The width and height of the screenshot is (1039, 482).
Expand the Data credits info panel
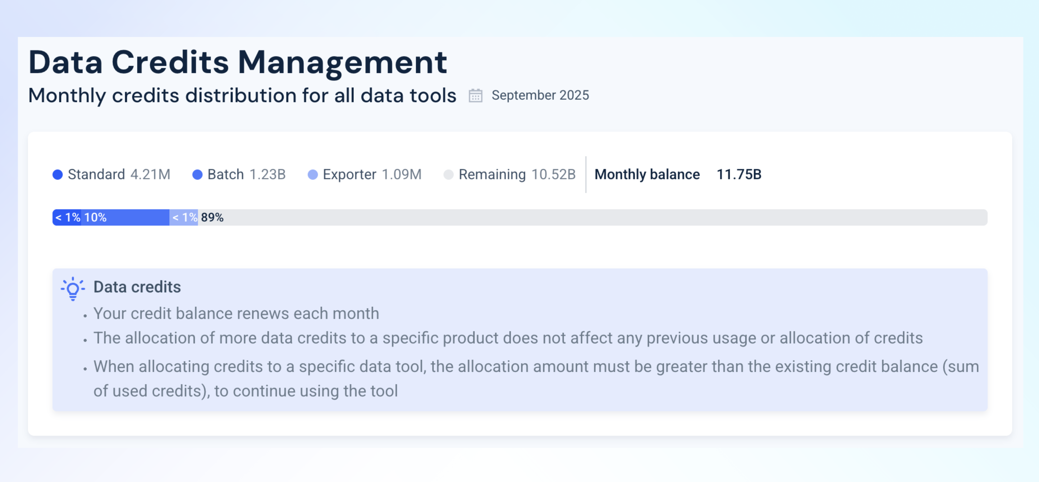pyautogui.click(x=137, y=287)
